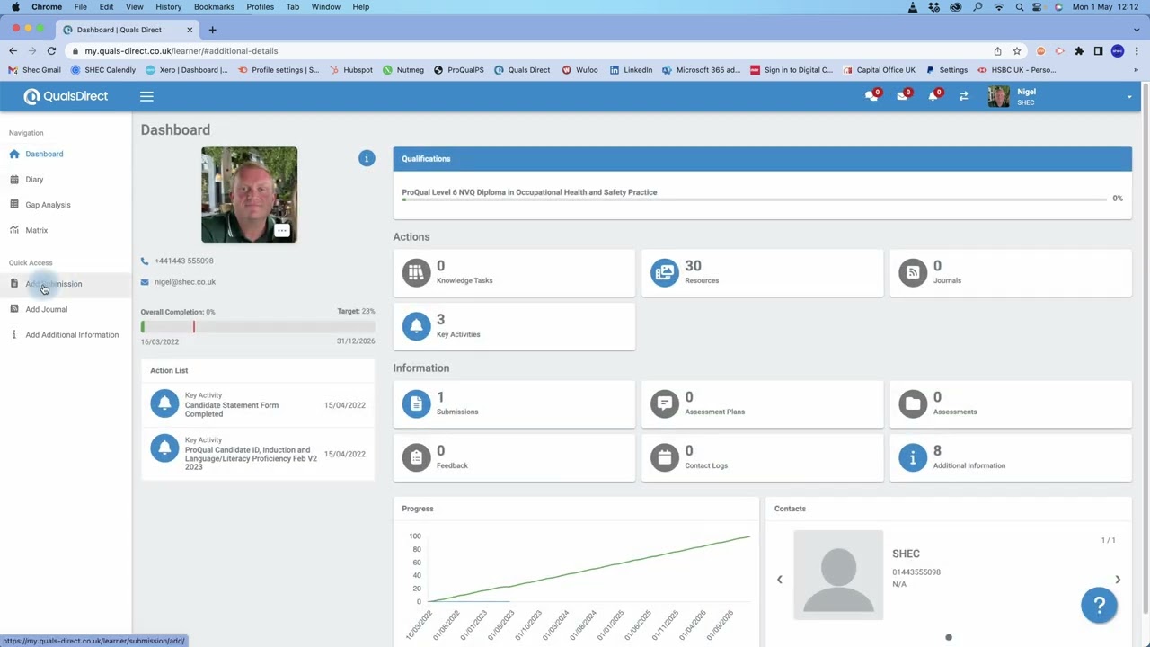Open the Window menu in menu bar
This screenshot has height=647, width=1150.
[325, 7]
